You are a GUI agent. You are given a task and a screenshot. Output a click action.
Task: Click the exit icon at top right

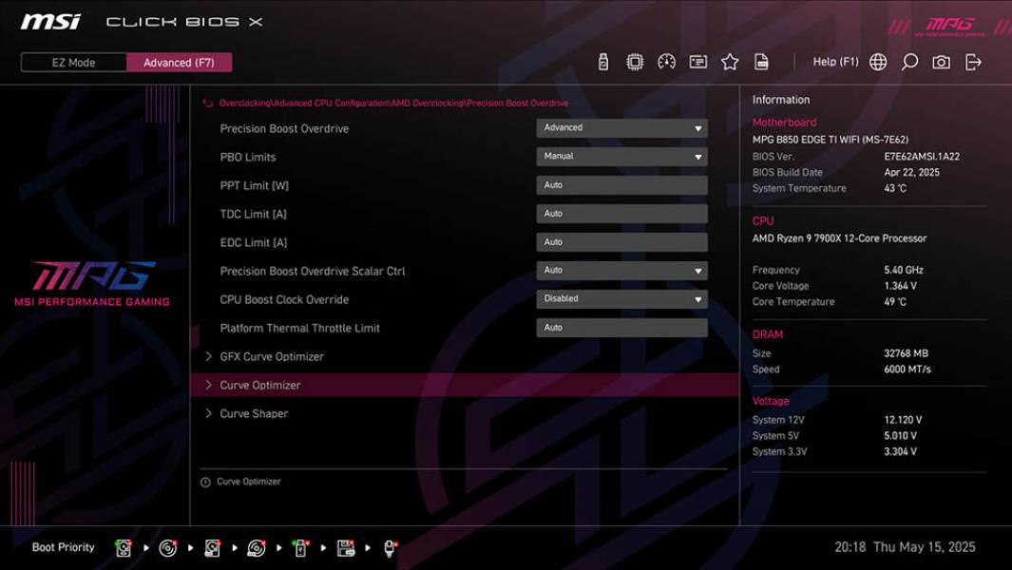pyautogui.click(x=973, y=62)
